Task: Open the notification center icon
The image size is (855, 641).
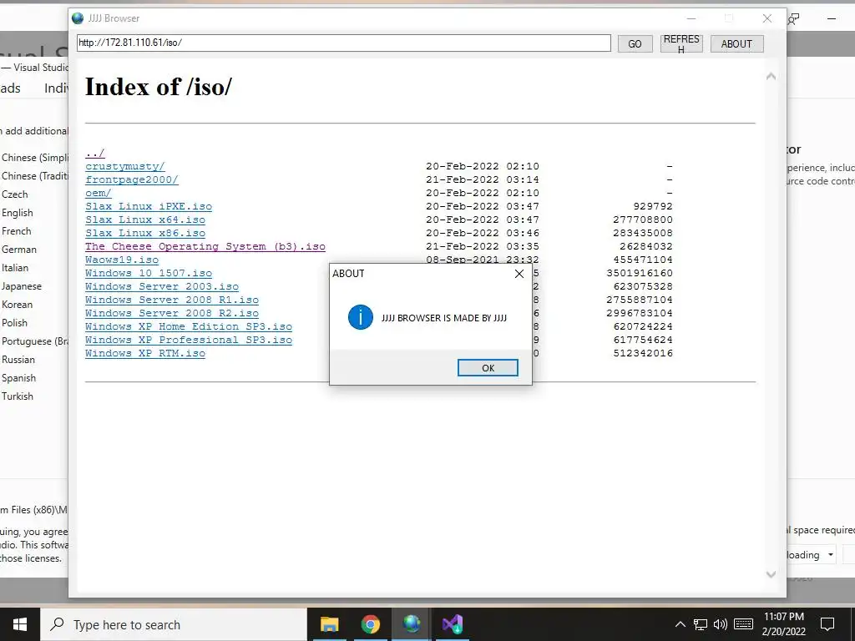Action: coord(827,624)
